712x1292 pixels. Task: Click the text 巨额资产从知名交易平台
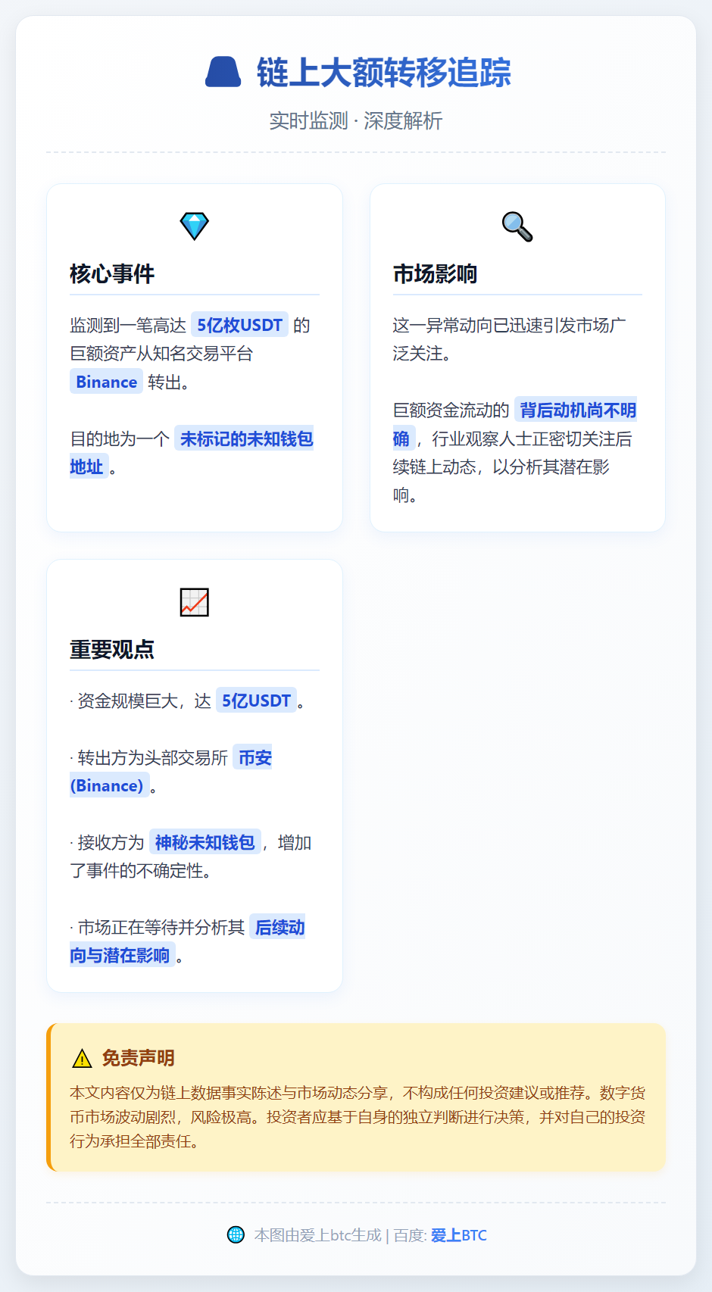pyautogui.click(x=161, y=354)
